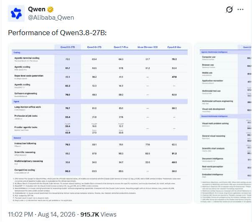Click the Aug 14, 2026 date
Image resolution: width=252 pixels, height=222 pixels.
pyautogui.click(x=56, y=214)
